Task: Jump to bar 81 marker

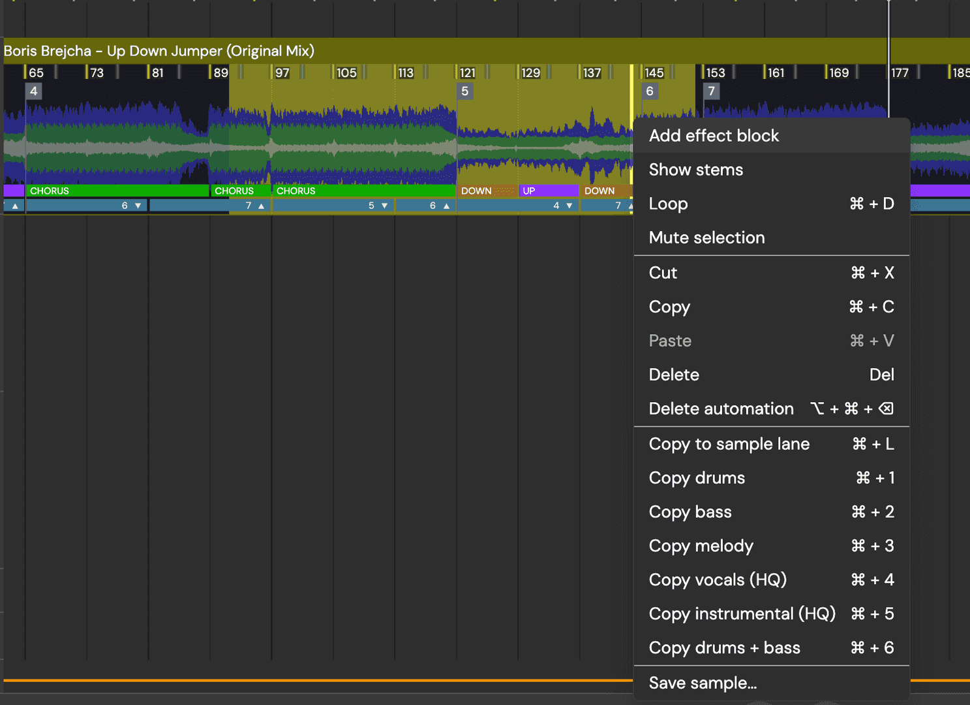Action: [x=157, y=72]
